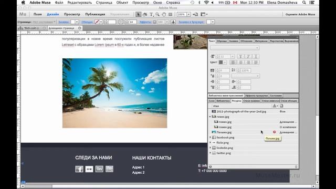Click the letter spacing icon

[212, 70]
